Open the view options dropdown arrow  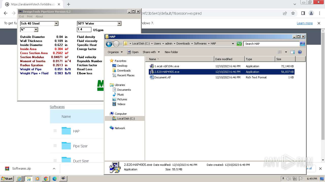286,52
